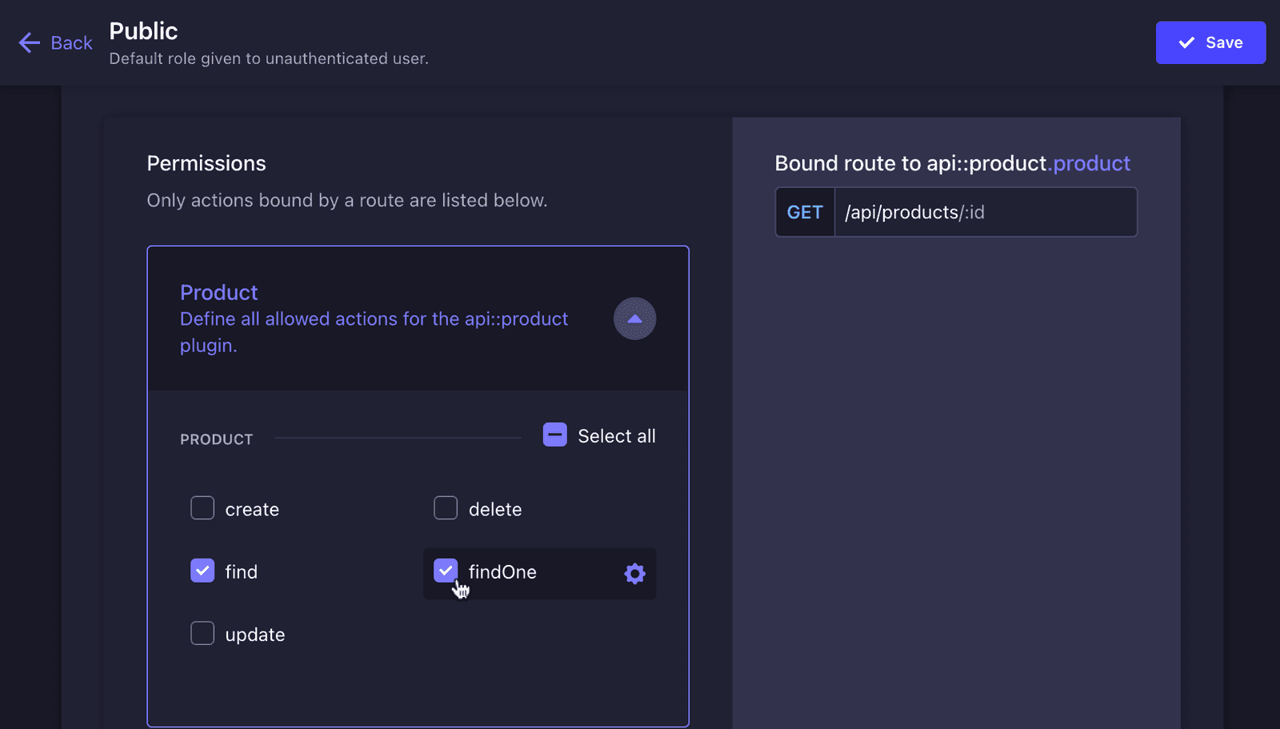Click the 'Public' role heading

click(x=143, y=30)
